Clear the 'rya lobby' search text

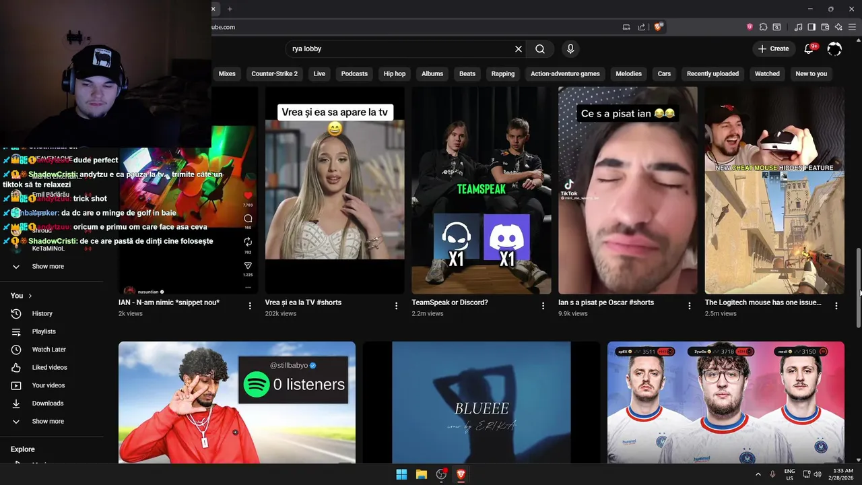[x=519, y=49]
